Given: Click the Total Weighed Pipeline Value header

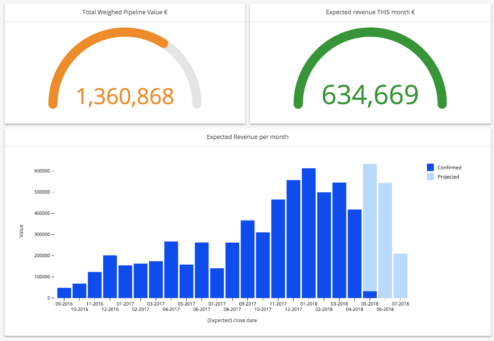Looking at the screenshot, I should pos(124,12).
